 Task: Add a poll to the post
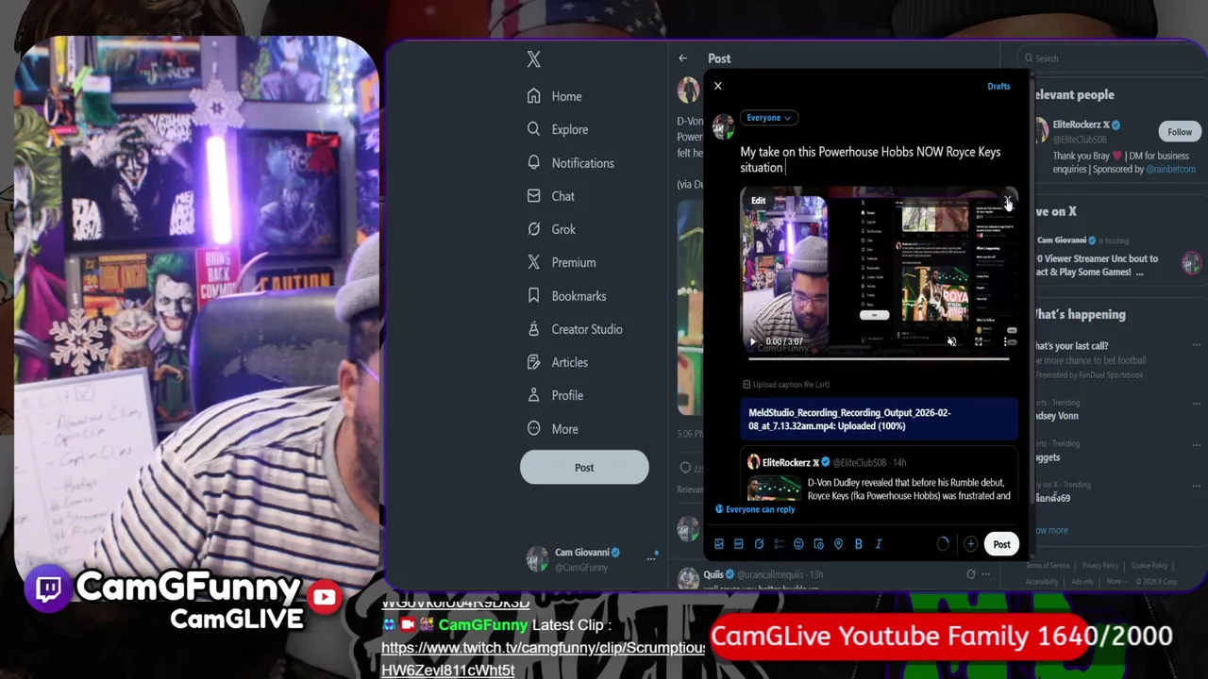pyautogui.click(x=779, y=544)
